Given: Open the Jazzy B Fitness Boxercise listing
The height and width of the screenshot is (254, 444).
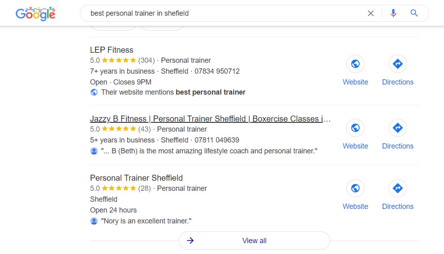Looking at the screenshot, I should coord(210,119).
